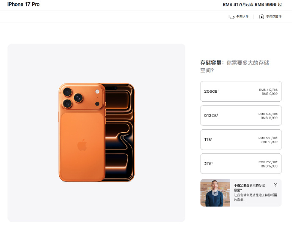
Task: Click the orange iPhone 17 Pro product image
Action: coord(96,132)
